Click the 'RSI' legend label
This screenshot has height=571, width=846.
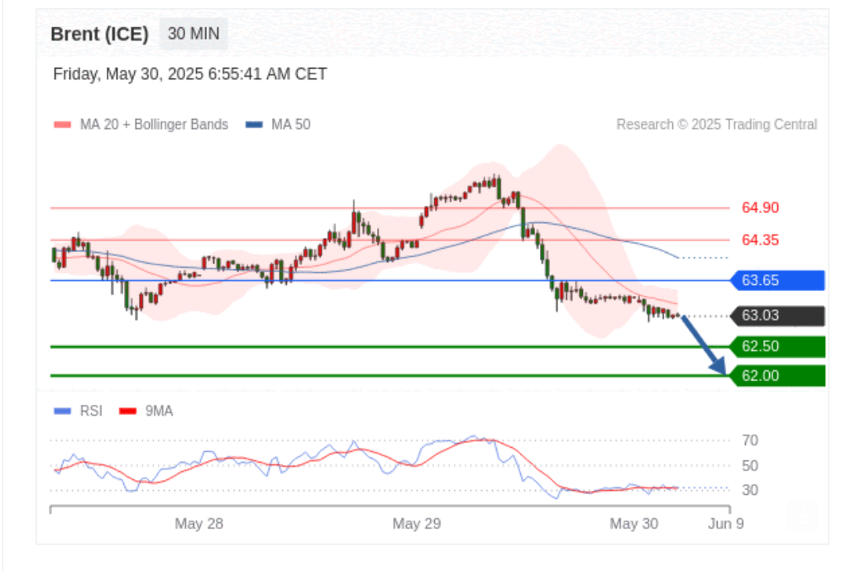point(91,412)
